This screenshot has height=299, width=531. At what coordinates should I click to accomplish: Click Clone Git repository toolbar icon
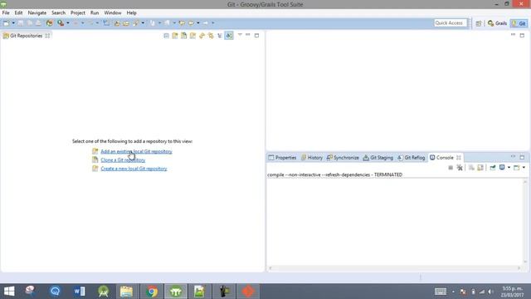184,36
